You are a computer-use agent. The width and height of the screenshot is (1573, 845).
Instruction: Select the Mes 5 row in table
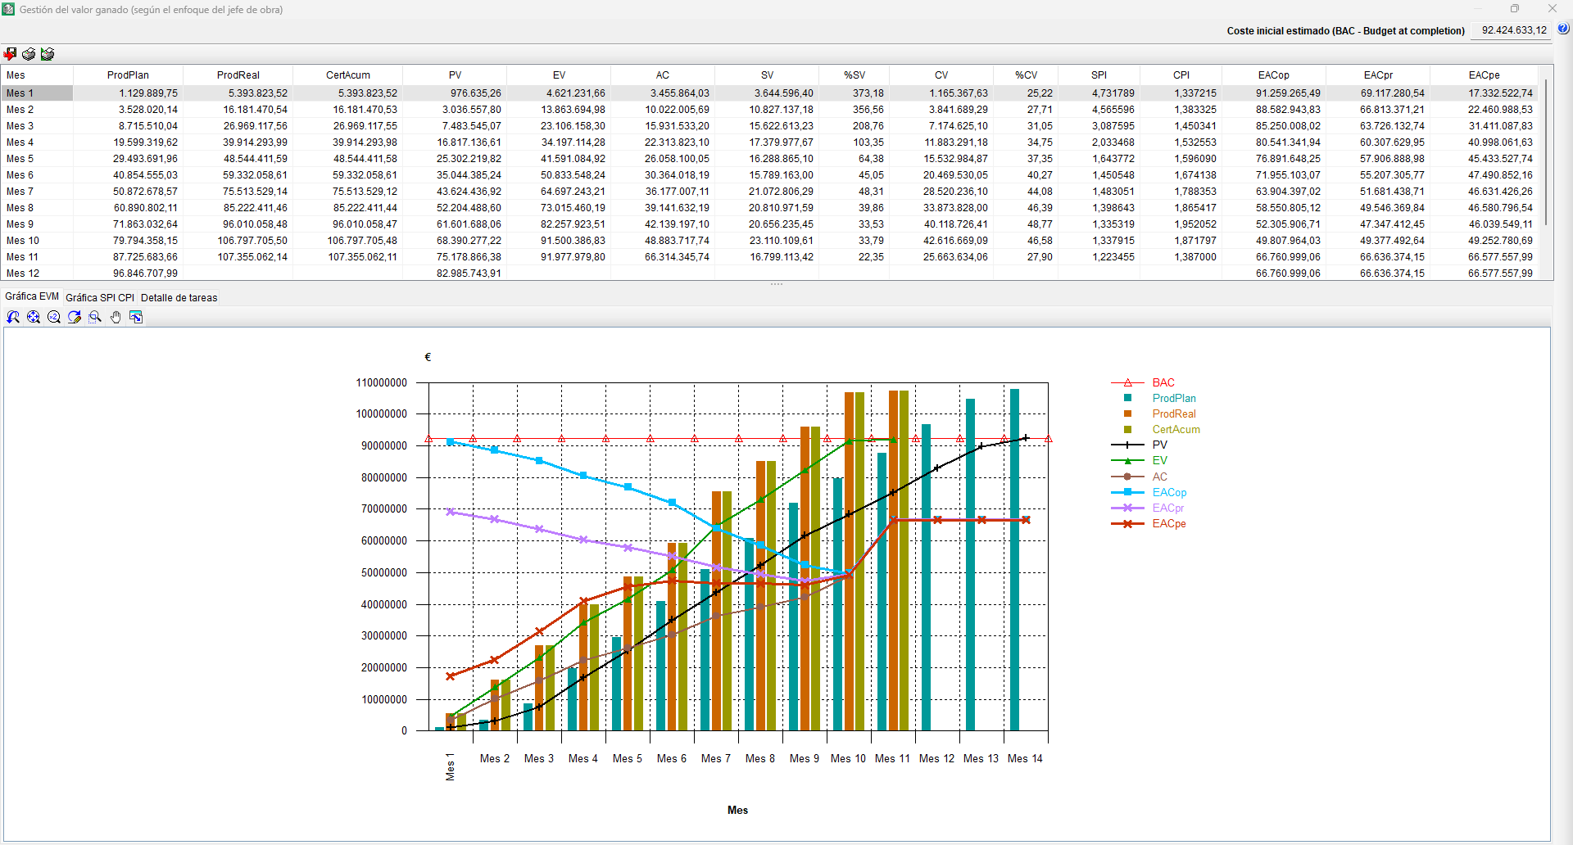pos(20,159)
